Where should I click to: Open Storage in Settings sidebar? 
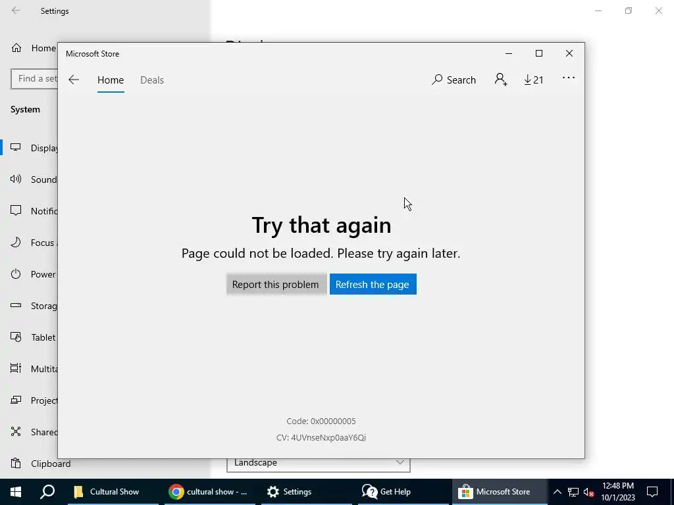point(30,306)
